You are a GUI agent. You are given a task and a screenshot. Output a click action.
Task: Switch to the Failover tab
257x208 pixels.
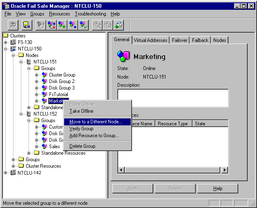(179, 40)
